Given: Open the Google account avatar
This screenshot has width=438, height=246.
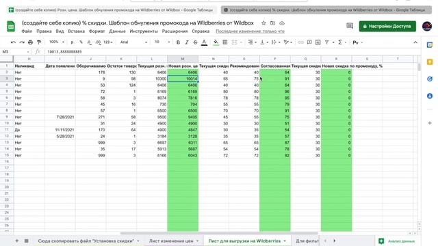Looking at the screenshot, I should [x=427, y=26].
